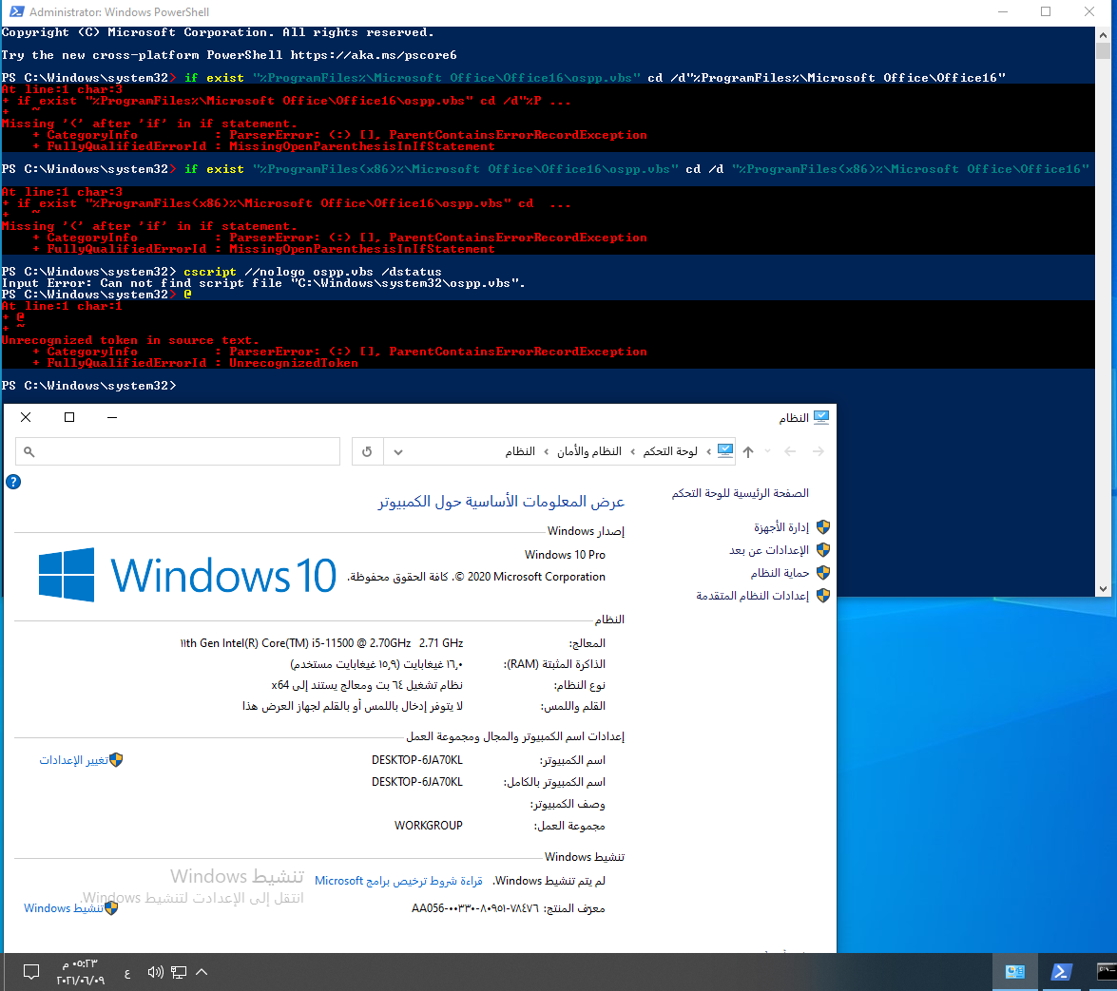Click the "WORKGROUP" value

pos(429,825)
